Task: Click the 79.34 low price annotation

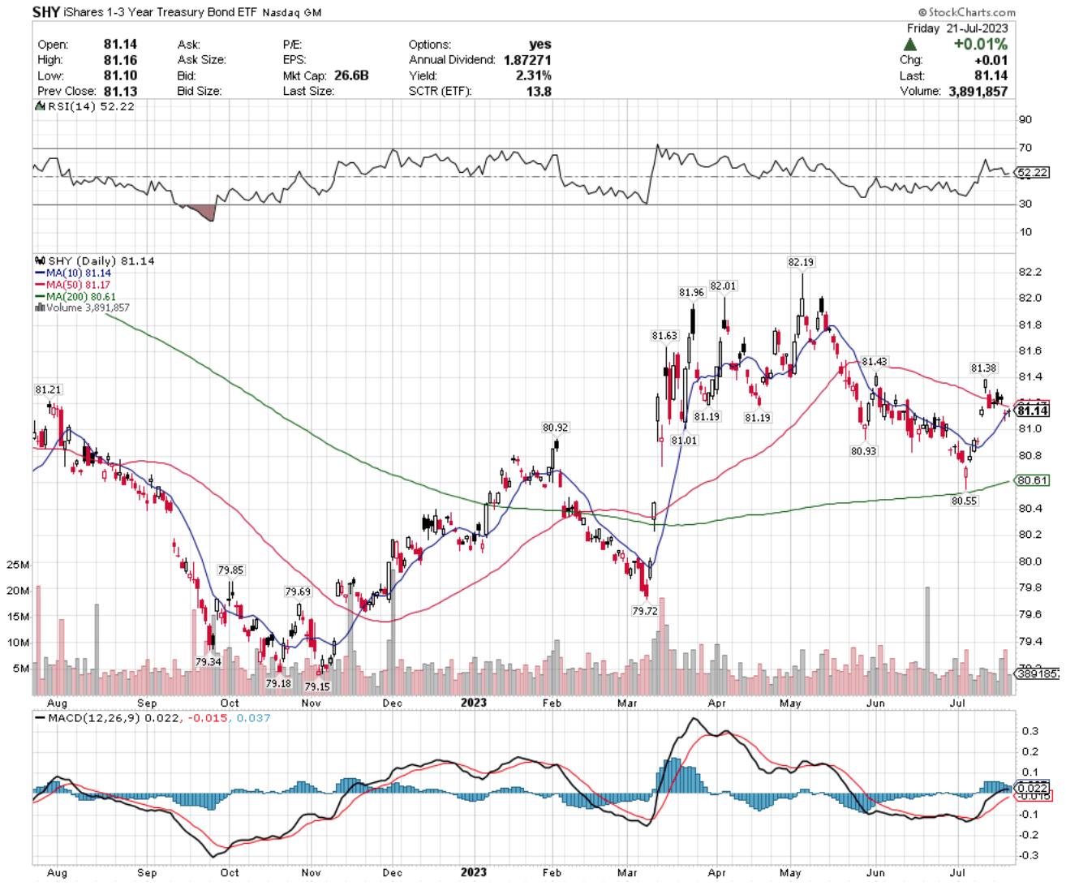Action: [208, 662]
